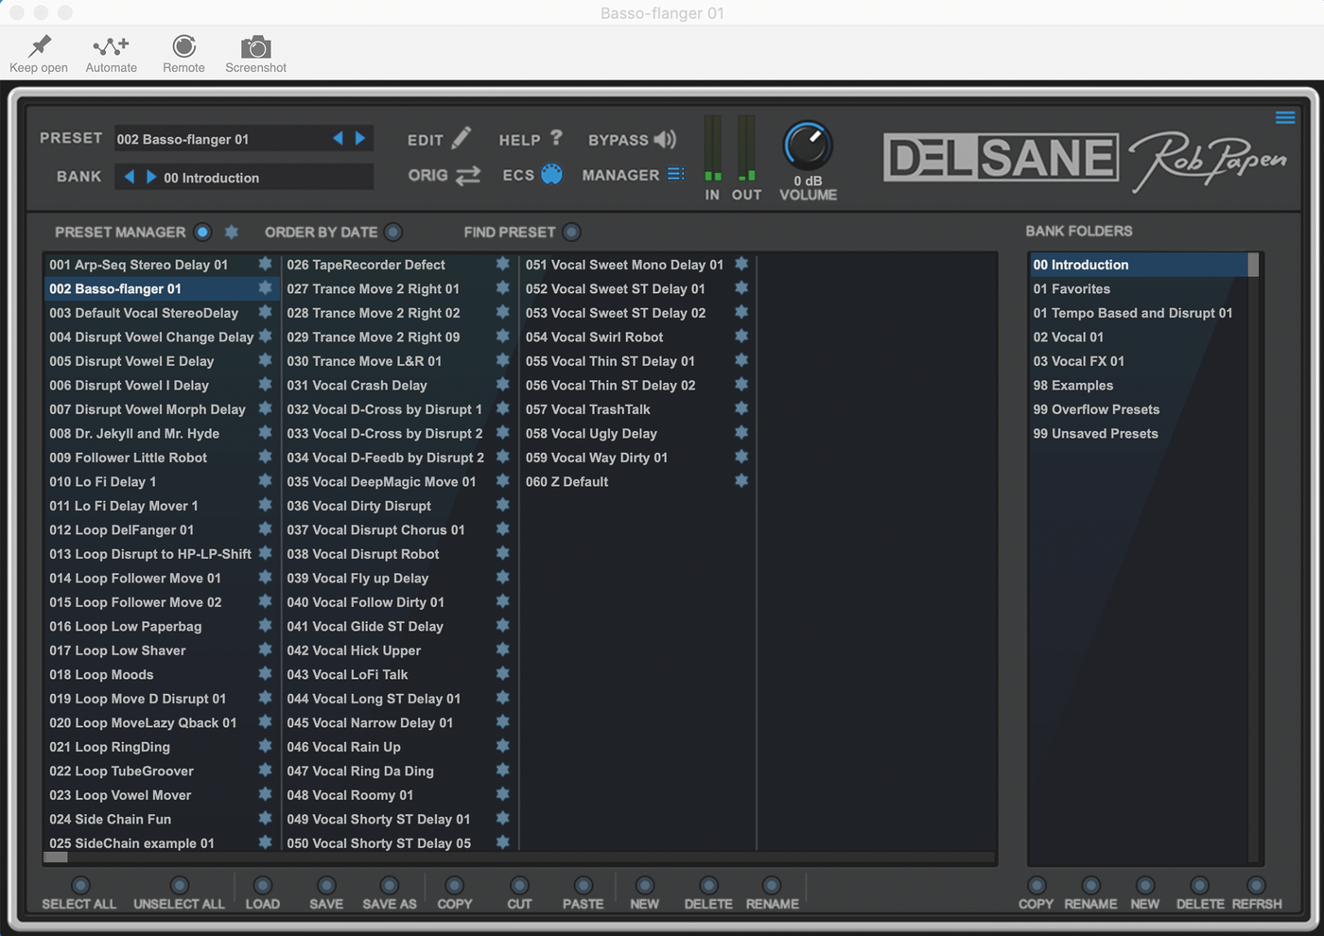The height and width of the screenshot is (936, 1324).
Task: Star the 006 Disrupt Vowel I Delay preset
Action: point(265,385)
